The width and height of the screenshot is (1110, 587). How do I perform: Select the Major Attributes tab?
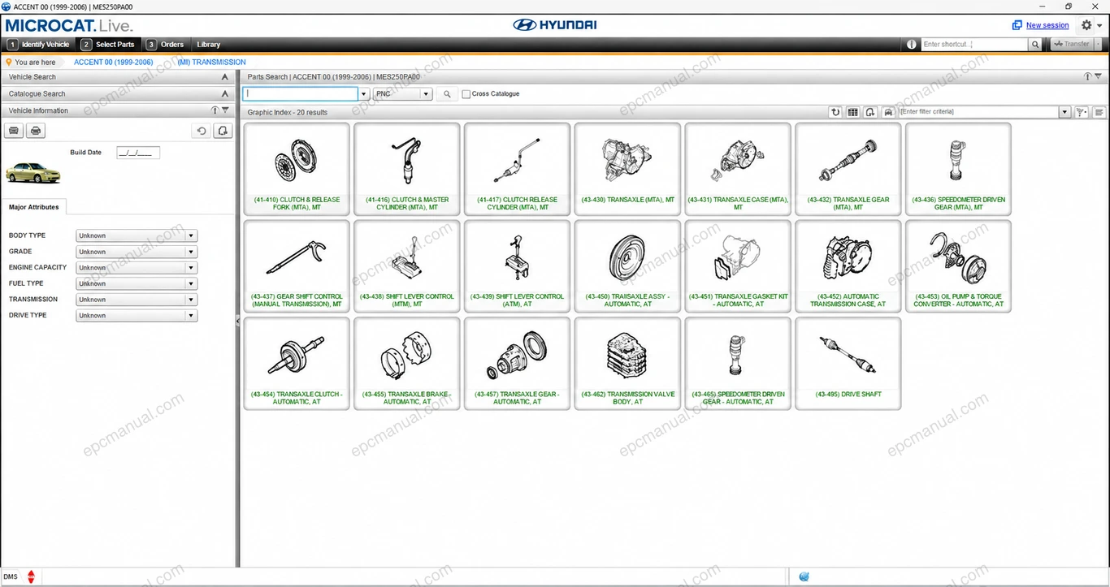(34, 207)
